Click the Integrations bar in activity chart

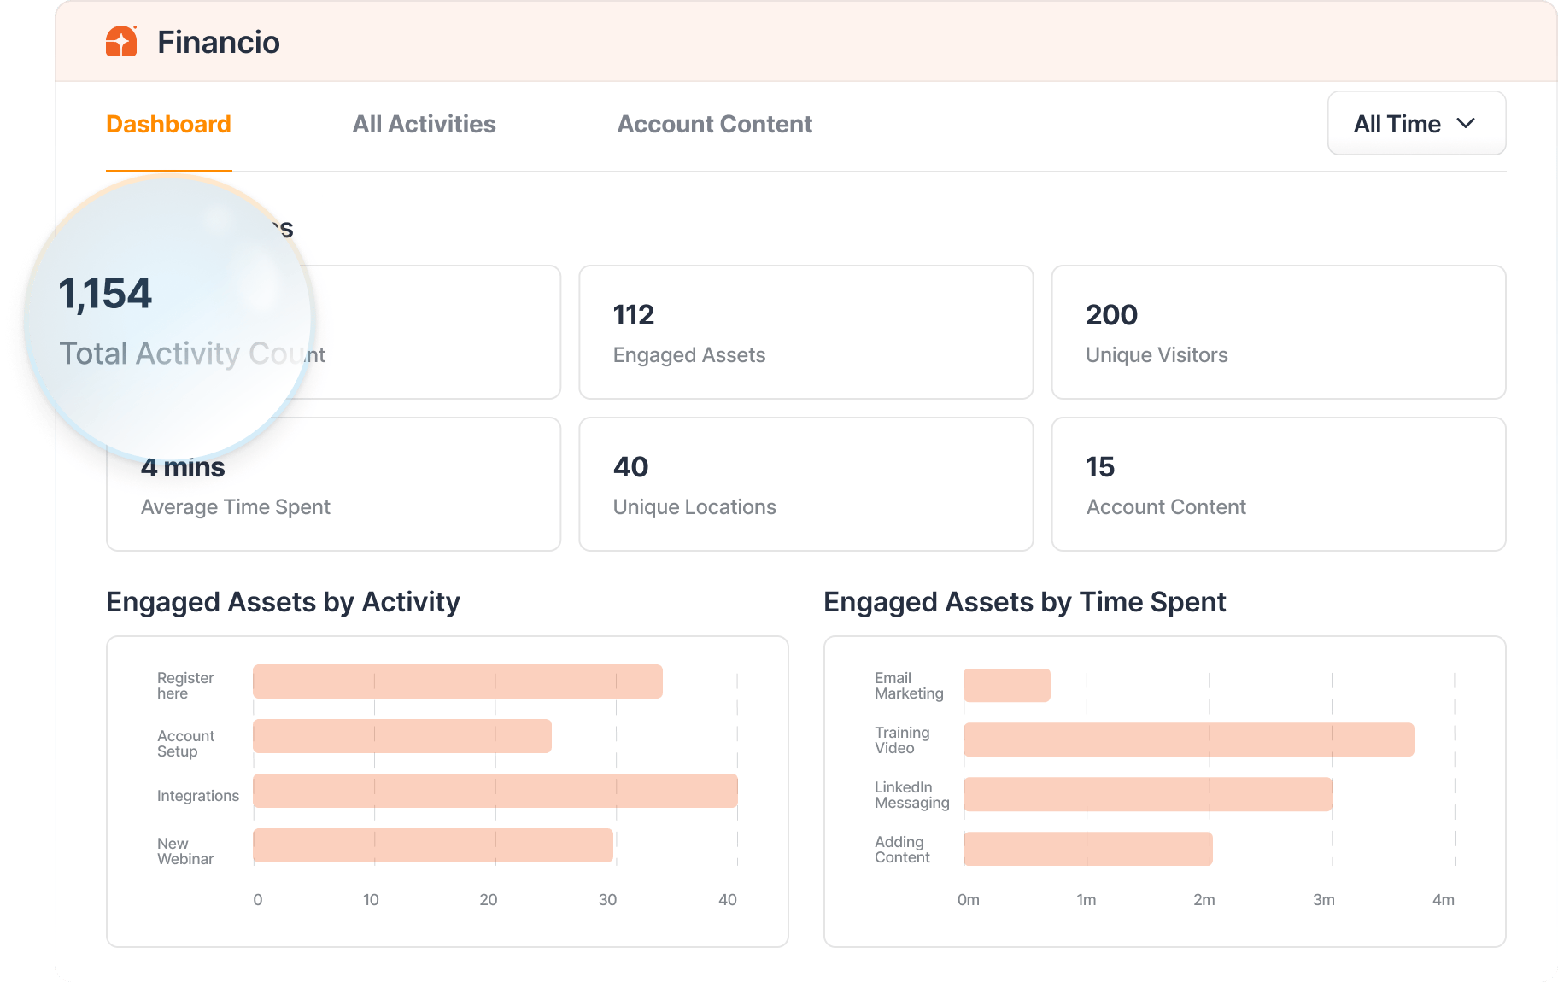coord(495,791)
